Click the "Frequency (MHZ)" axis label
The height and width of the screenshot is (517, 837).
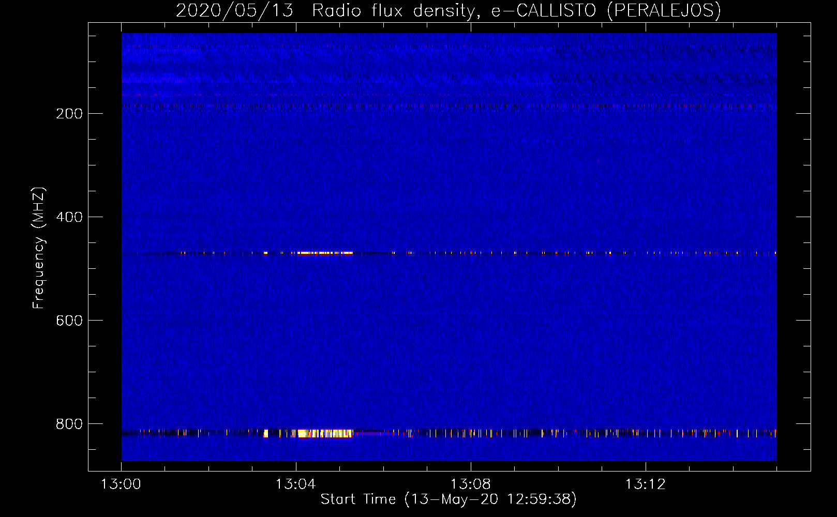(39, 248)
